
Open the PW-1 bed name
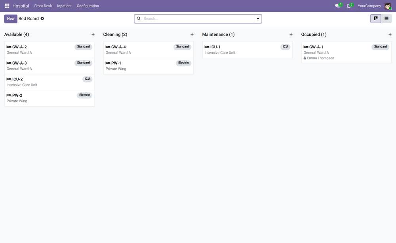click(116, 63)
